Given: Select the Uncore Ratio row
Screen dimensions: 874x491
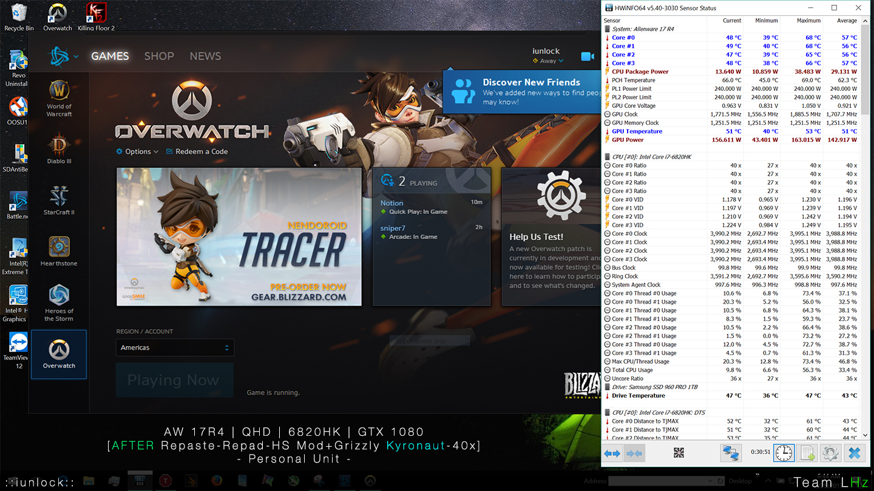Looking at the screenshot, I should click(x=731, y=378).
